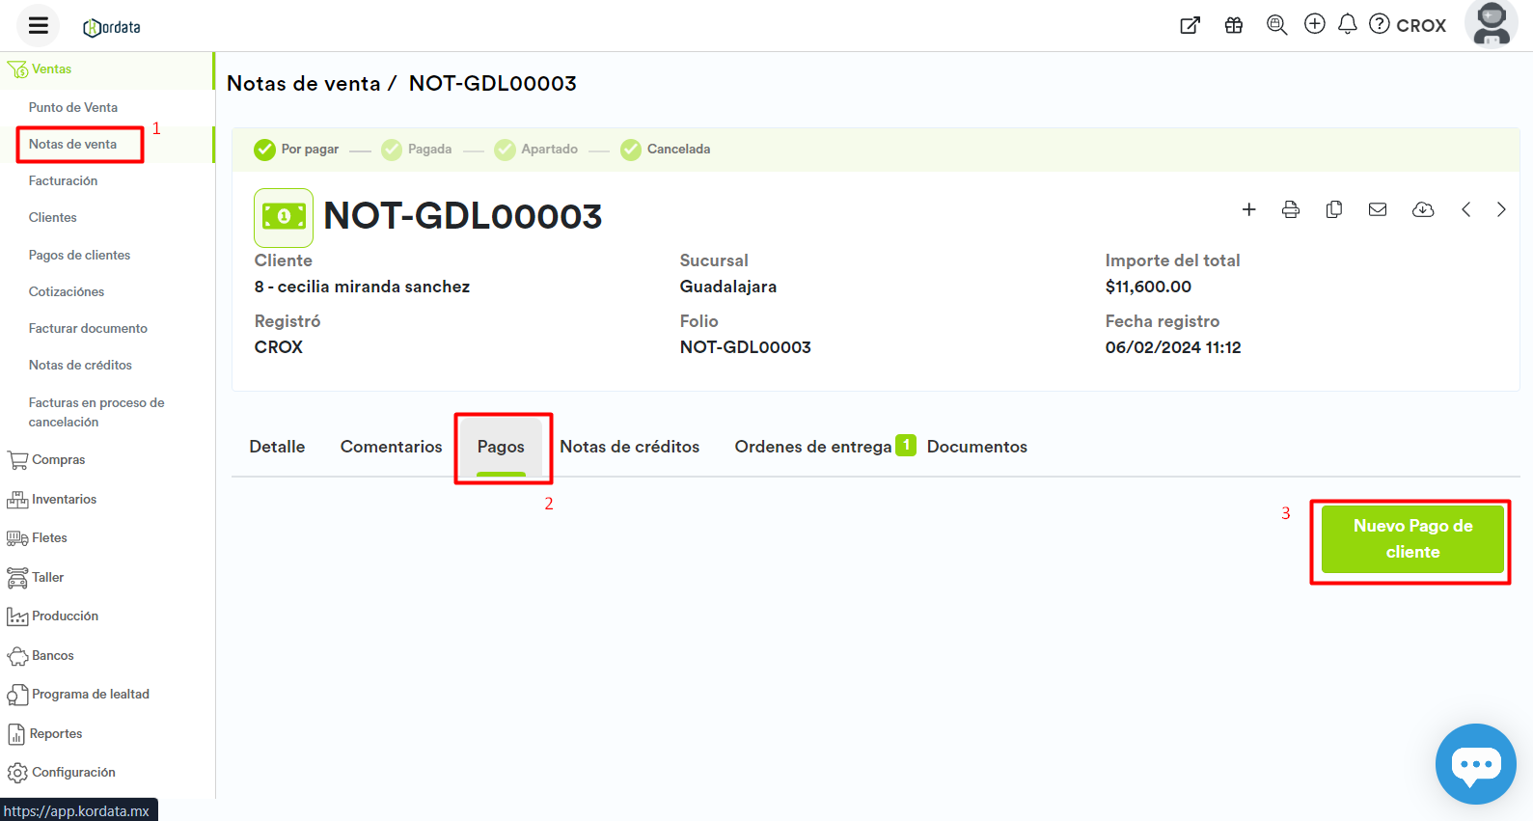The height and width of the screenshot is (821, 1533).
Task: Open Pagos de clientes in sidebar
Action: [x=79, y=255]
